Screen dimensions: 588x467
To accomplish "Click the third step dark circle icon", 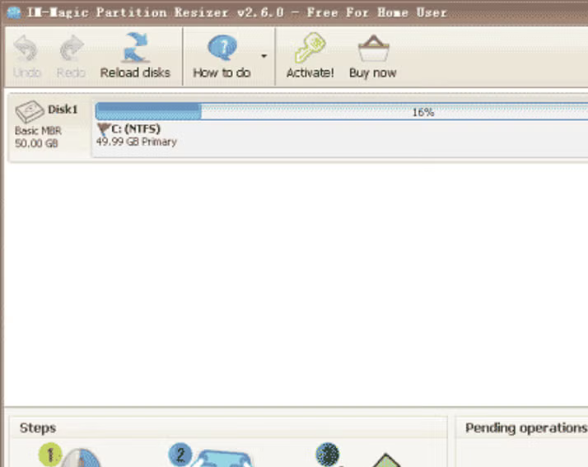I will (x=328, y=455).
